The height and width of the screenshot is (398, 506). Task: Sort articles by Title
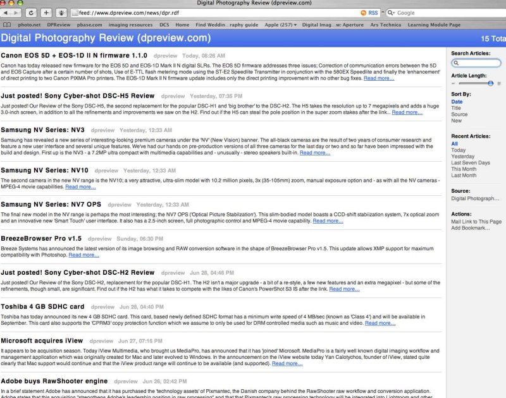[456, 108]
